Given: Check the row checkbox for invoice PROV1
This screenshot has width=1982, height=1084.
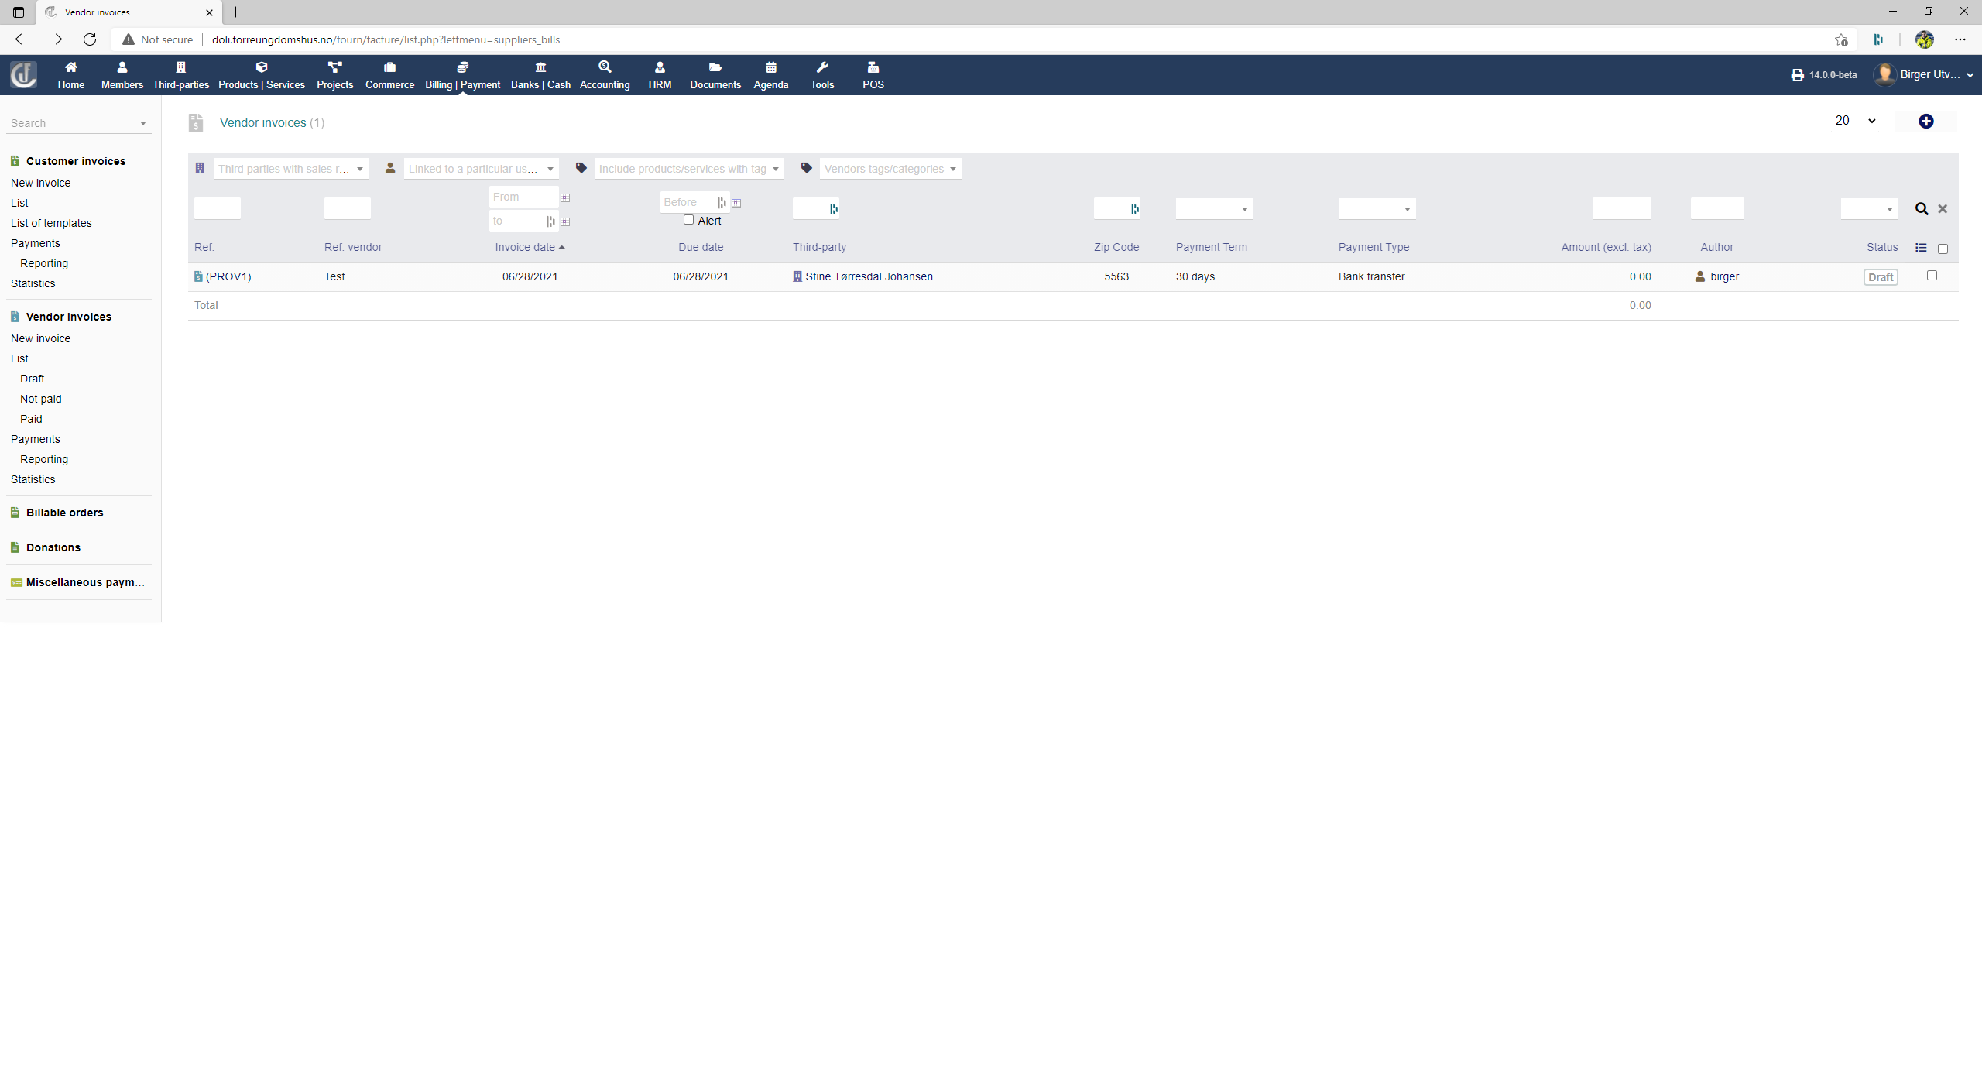Looking at the screenshot, I should (x=1931, y=276).
